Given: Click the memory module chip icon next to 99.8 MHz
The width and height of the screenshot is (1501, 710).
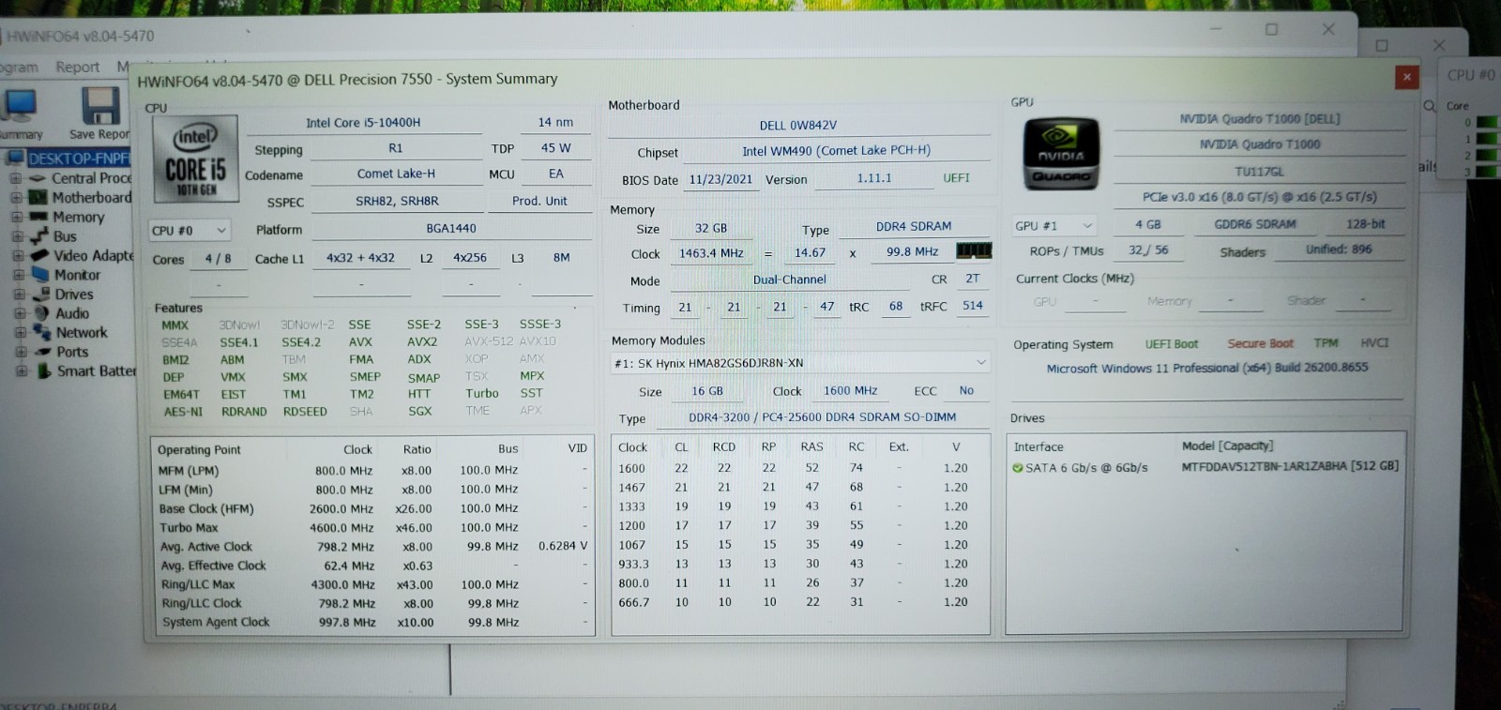Looking at the screenshot, I should coord(974,251).
